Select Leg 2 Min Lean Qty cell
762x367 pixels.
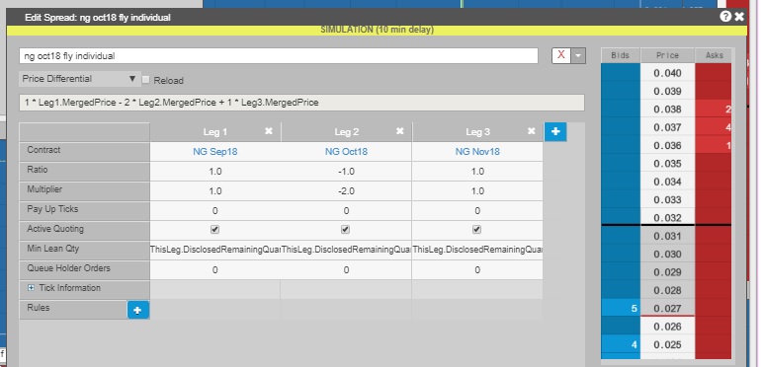tap(346, 250)
